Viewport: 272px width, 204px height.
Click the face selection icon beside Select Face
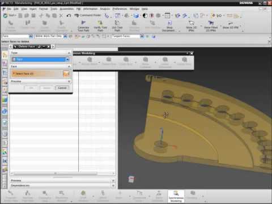(x=66, y=74)
